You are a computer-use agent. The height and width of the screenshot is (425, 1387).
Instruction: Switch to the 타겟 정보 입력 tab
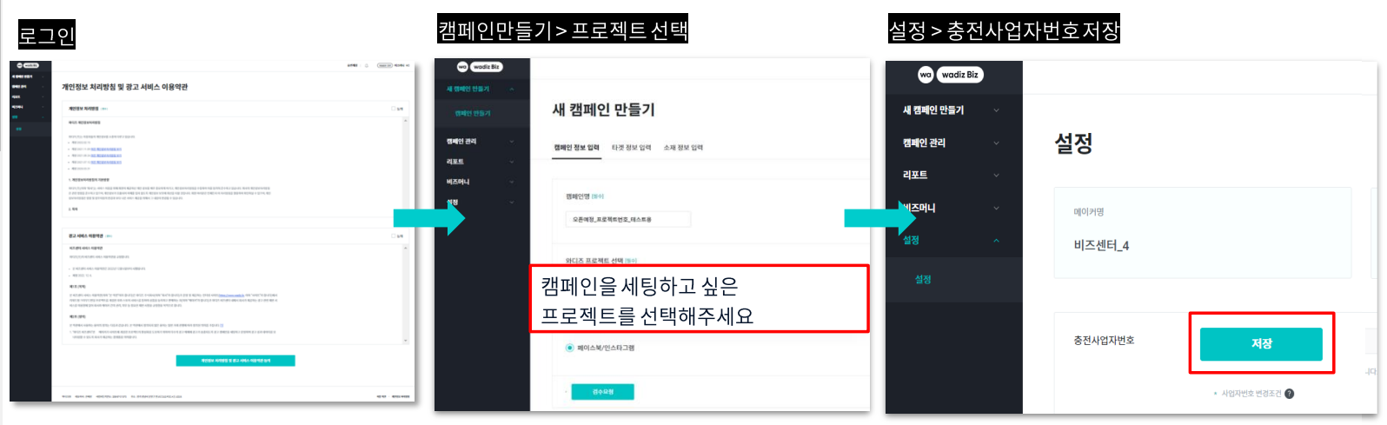pyautogui.click(x=632, y=148)
